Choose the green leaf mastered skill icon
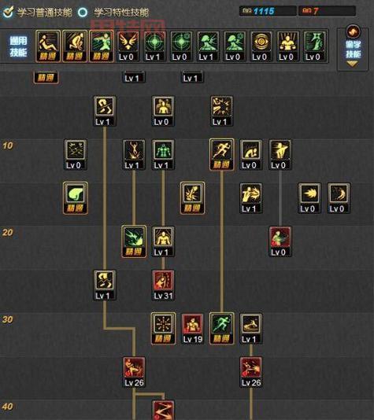 tap(76, 198)
